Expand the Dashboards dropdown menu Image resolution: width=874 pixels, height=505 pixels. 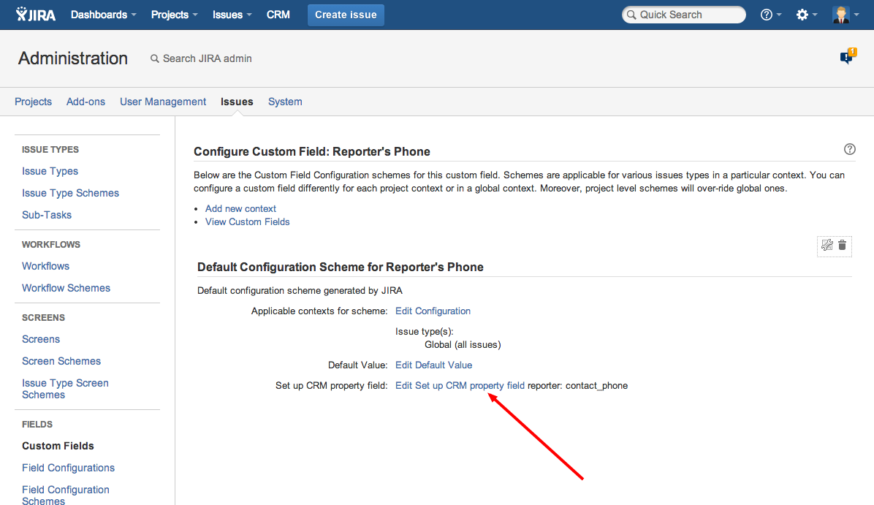tap(103, 15)
